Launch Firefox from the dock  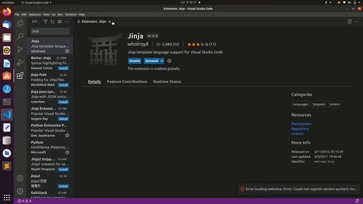tap(7, 11)
